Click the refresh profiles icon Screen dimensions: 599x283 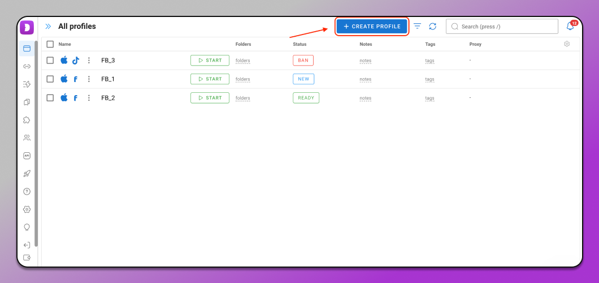tap(432, 27)
